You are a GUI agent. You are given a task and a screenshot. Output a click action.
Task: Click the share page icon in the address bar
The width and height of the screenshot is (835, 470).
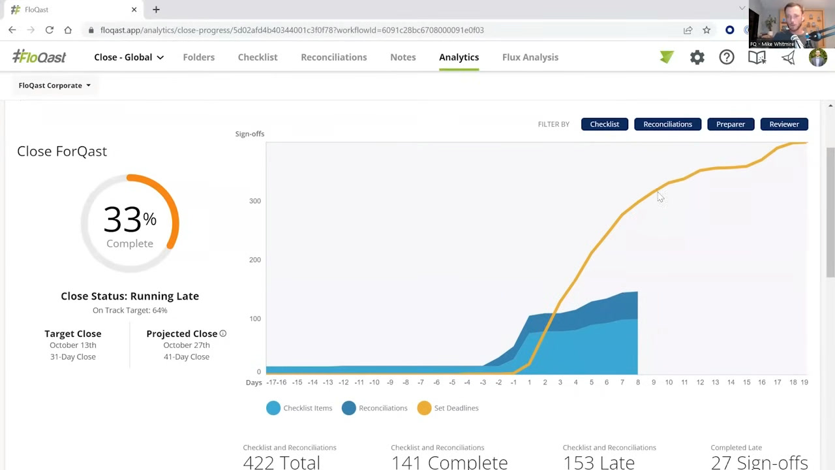[688, 30]
